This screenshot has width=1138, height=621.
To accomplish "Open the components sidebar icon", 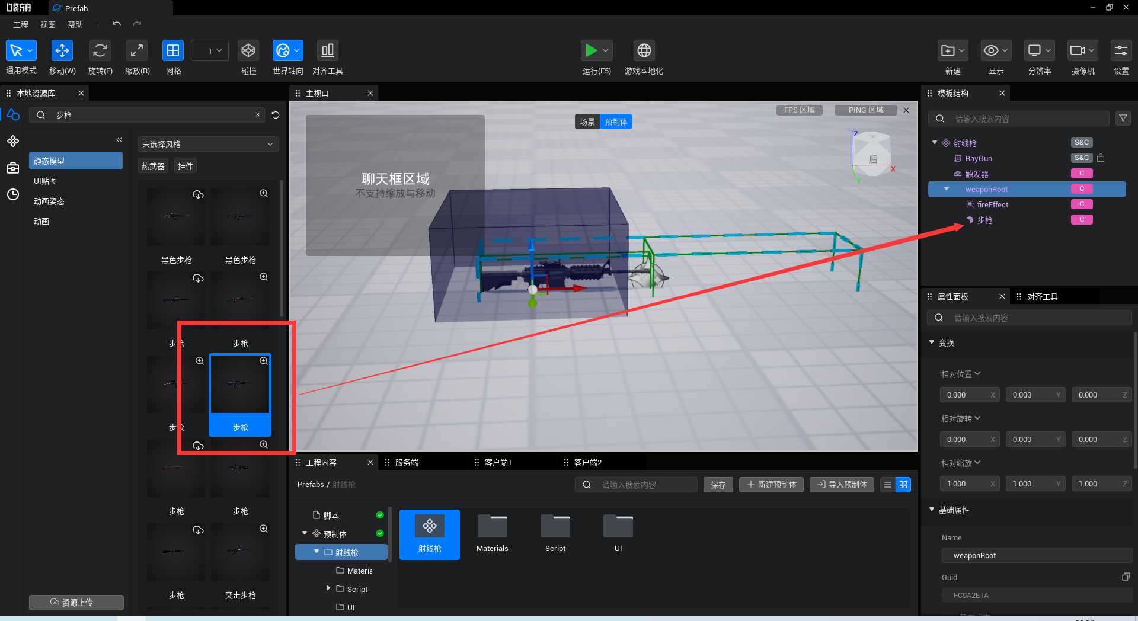I will (x=13, y=141).
